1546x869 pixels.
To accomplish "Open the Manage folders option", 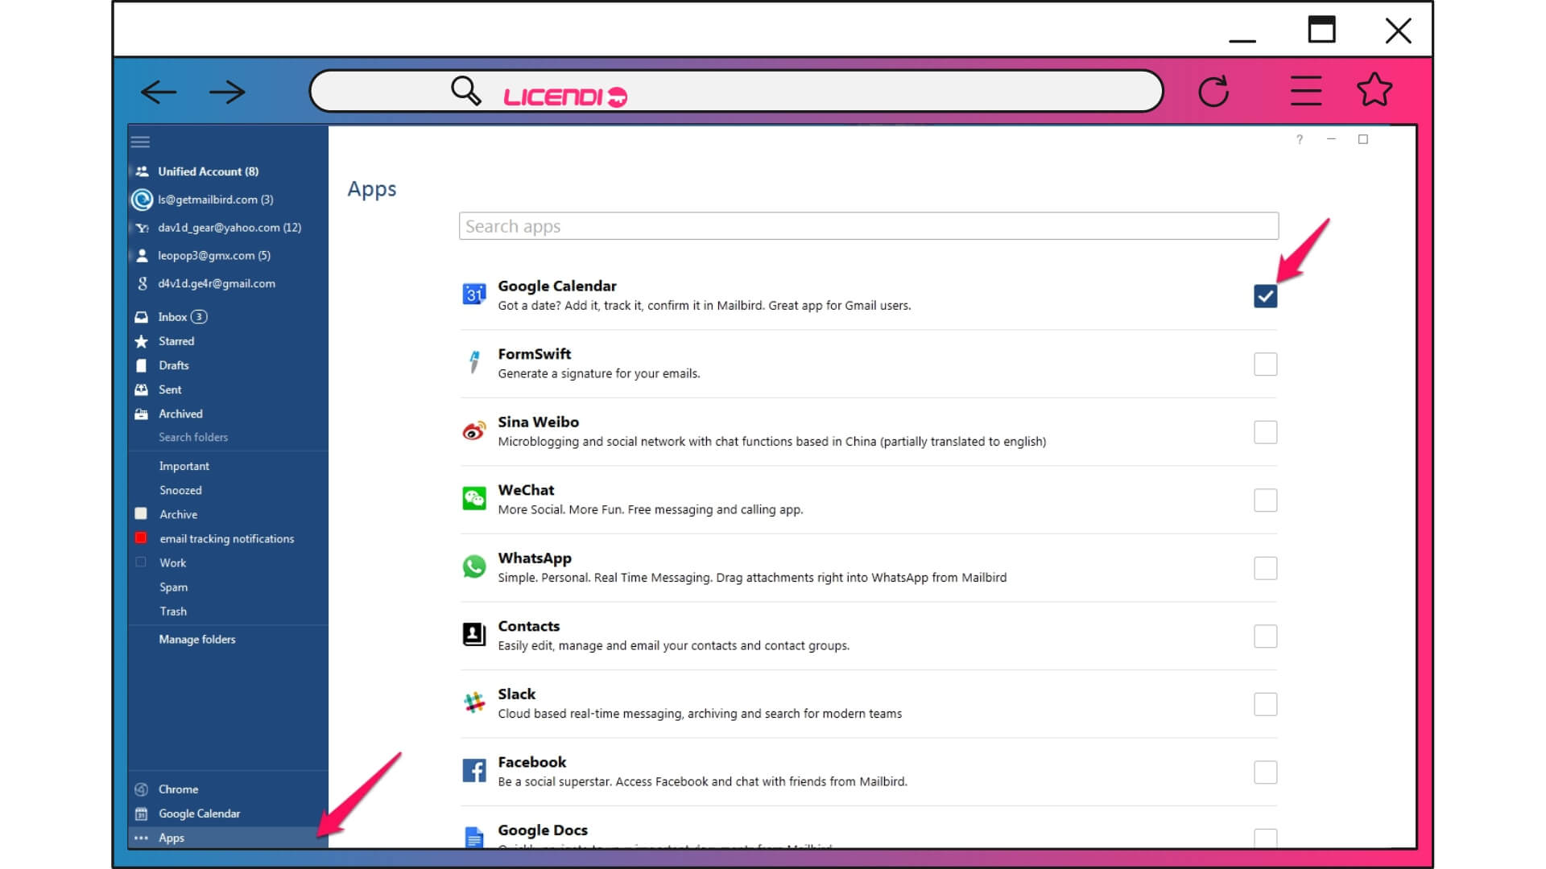I will click(196, 638).
